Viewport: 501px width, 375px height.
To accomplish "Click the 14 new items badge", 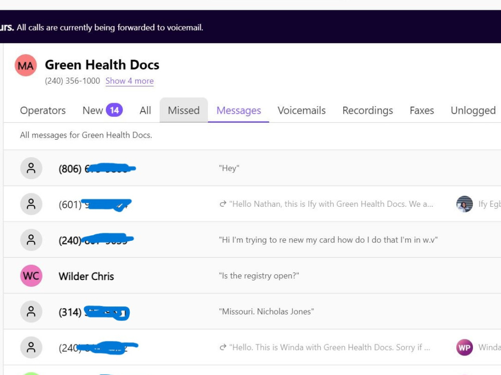I will click(x=114, y=110).
